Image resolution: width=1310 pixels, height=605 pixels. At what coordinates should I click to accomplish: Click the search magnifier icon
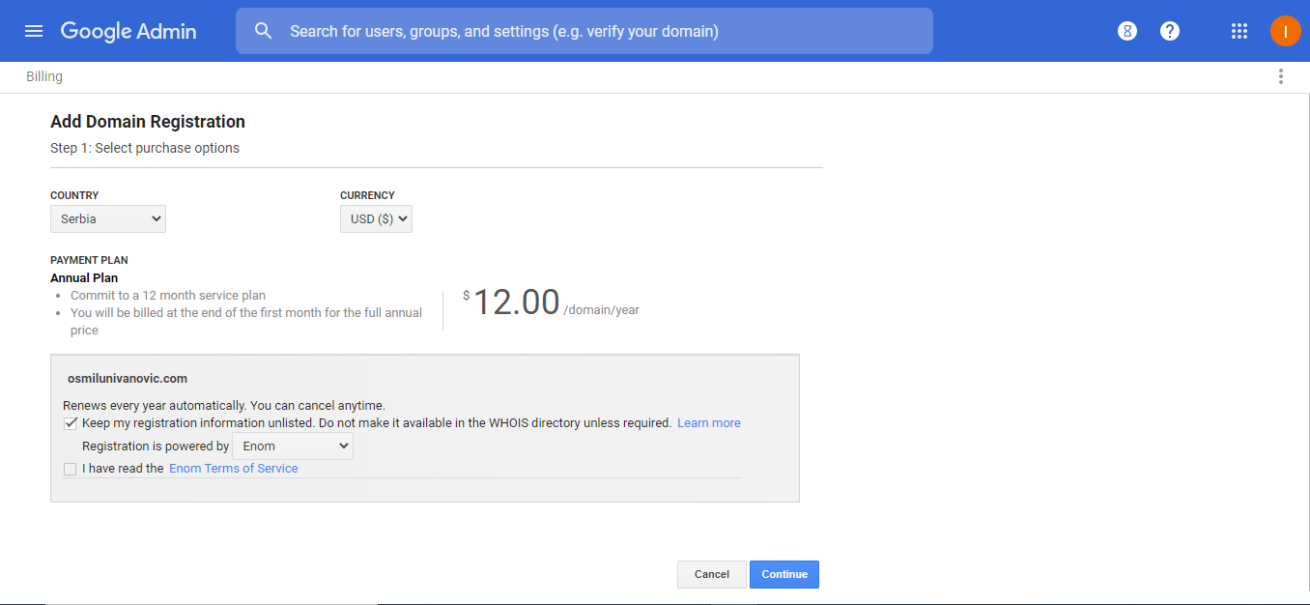[264, 31]
